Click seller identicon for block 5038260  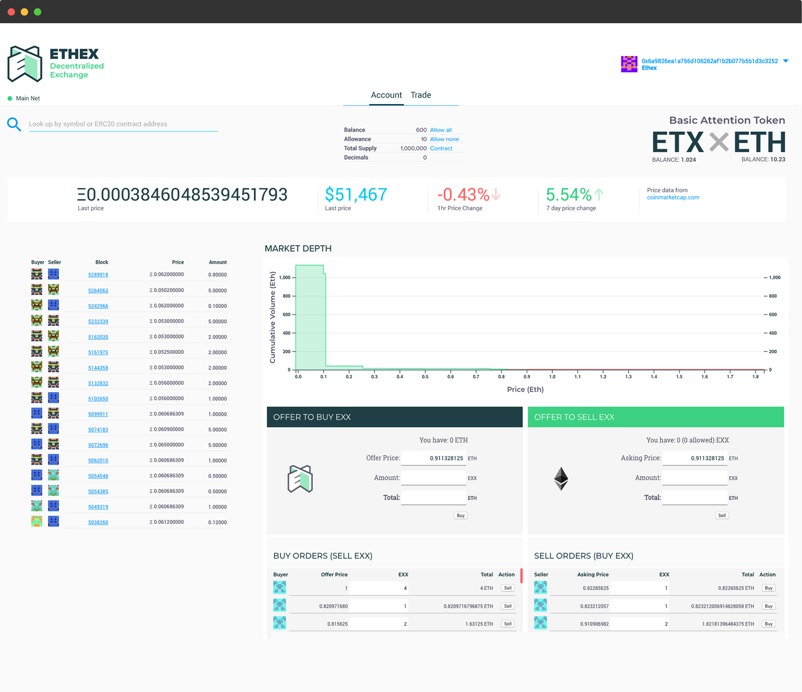(x=53, y=521)
